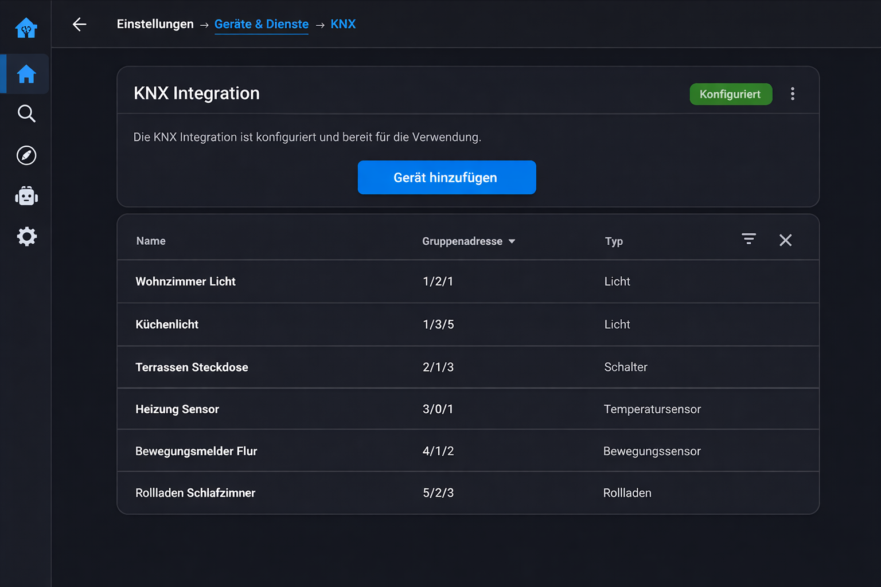Open the three-dot menu beside Konfiguriert
The height and width of the screenshot is (587, 881).
(793, 93)
